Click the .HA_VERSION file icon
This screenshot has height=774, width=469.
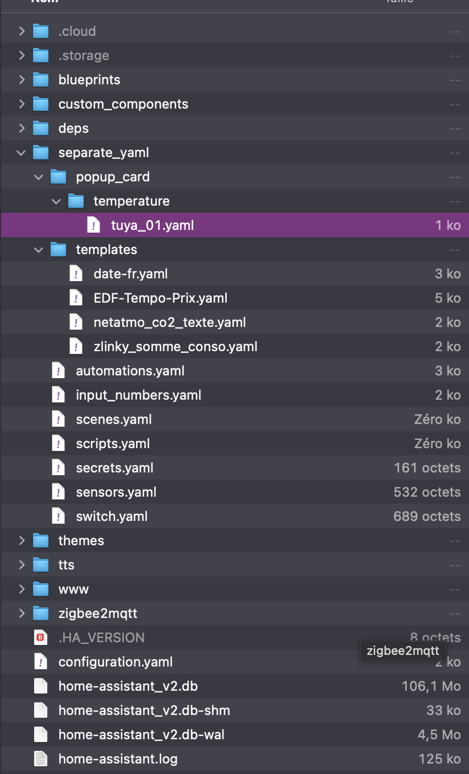[x=41, y=638]
